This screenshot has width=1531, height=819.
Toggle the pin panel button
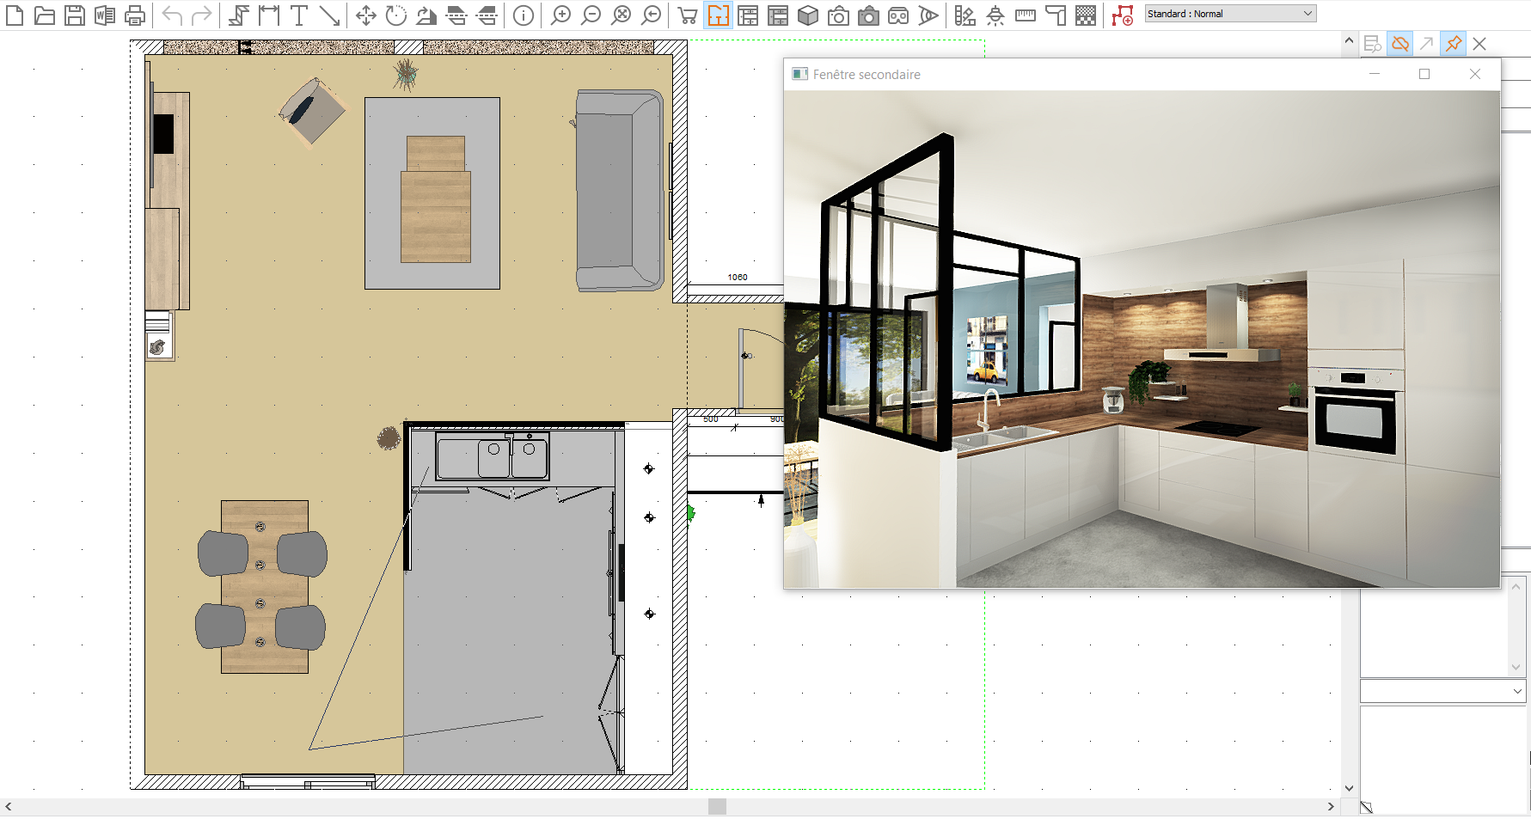1453,43
